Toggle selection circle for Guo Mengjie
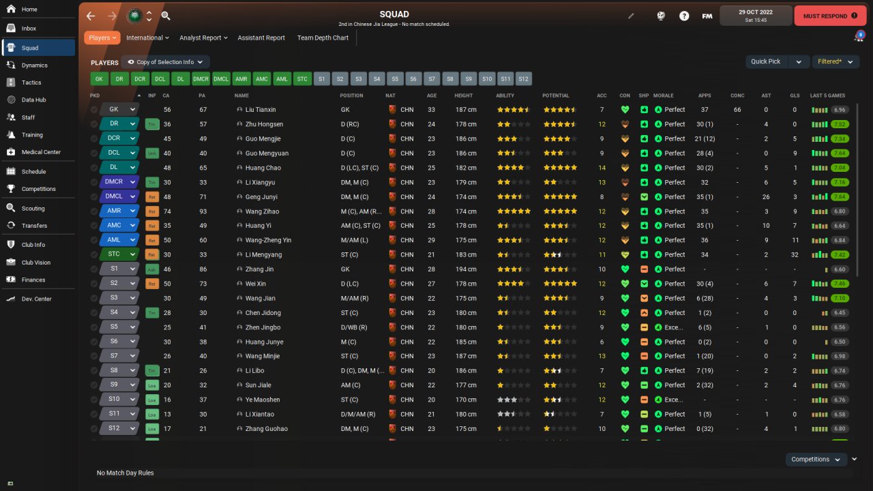 tap(94, 138)
